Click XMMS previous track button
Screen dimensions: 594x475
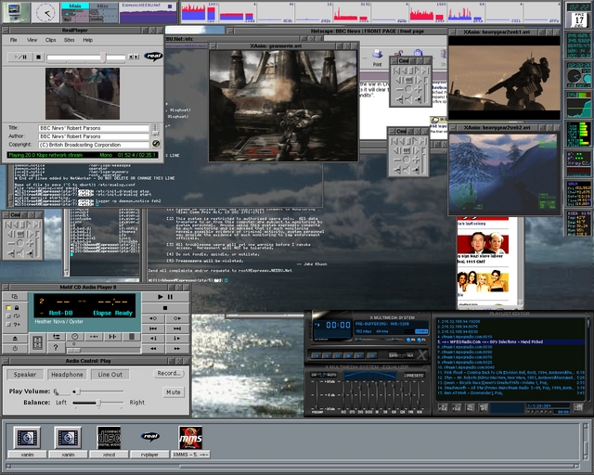[316, 355]
